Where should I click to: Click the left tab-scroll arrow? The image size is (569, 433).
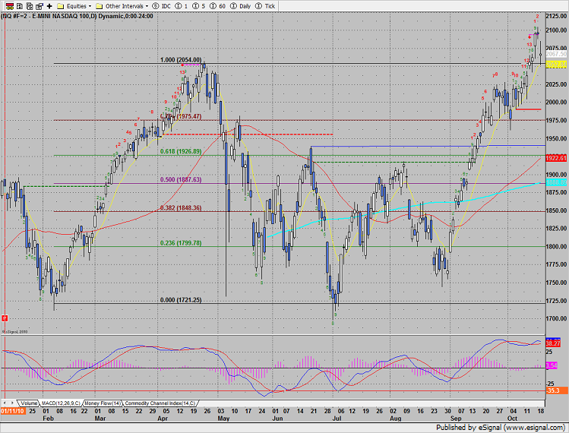pos(5,403)
